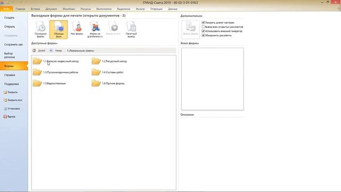
Task: Toggle 'Показать диалог настроек' checkbox
Action: (203, 22)
